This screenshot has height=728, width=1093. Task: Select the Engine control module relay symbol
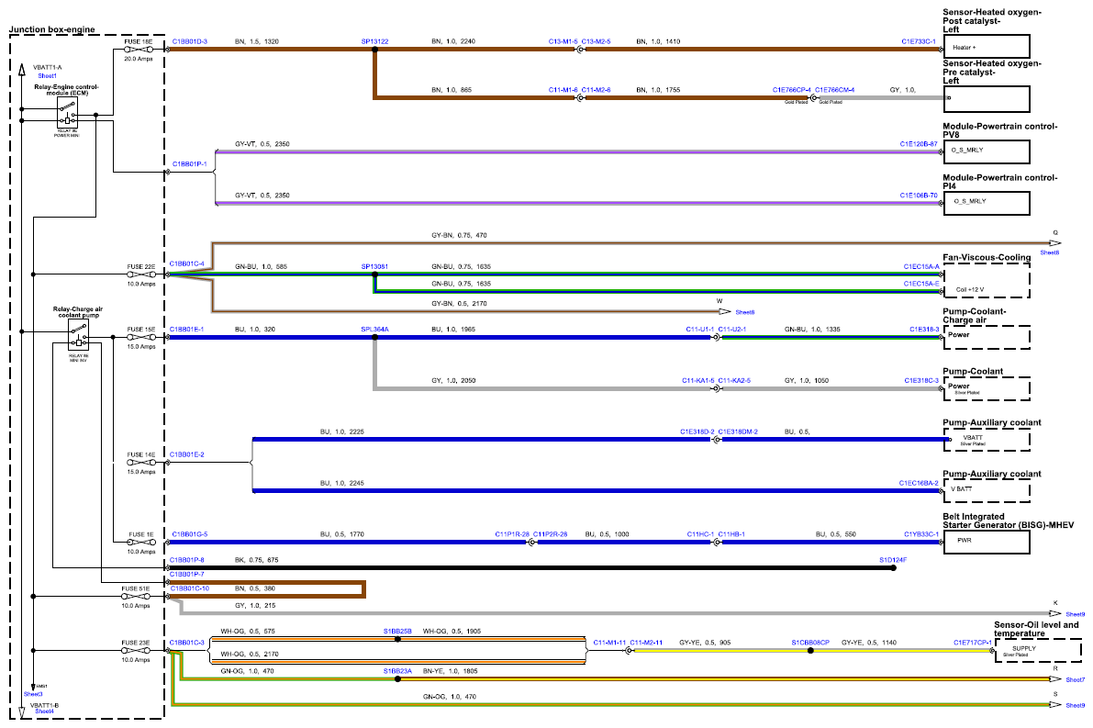[67, 112]
